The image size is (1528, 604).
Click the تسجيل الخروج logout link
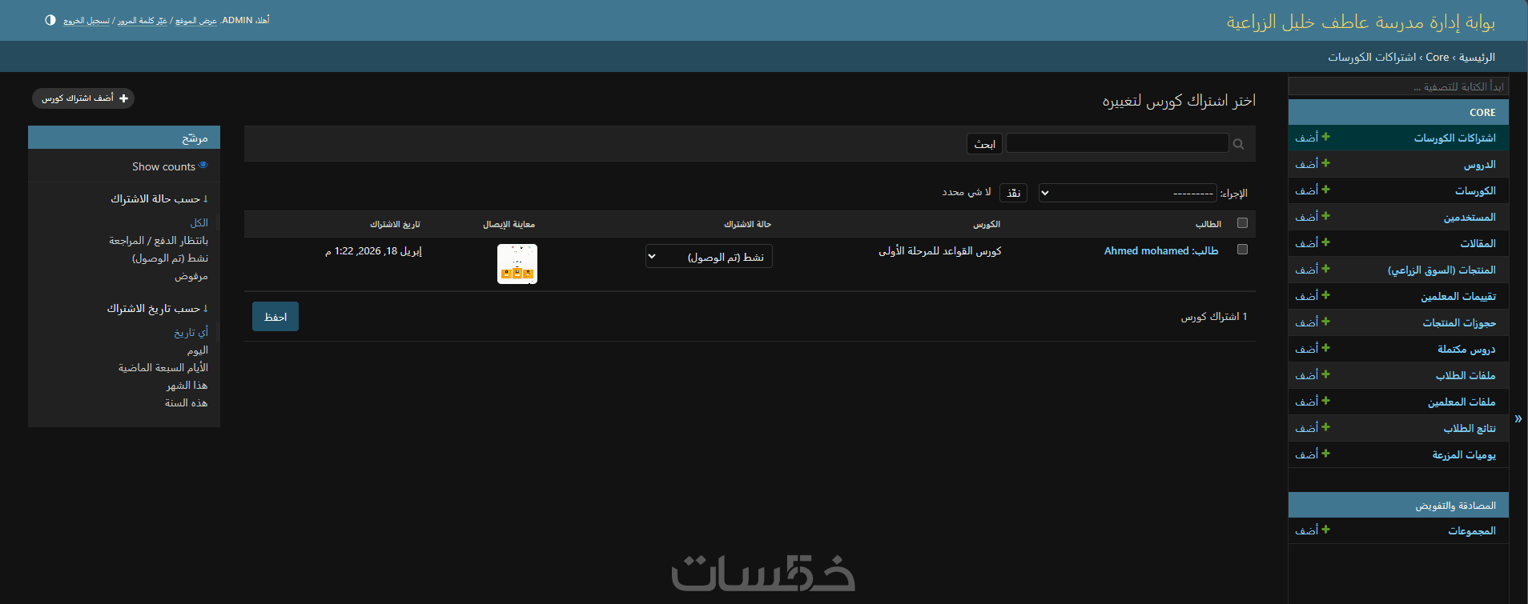click(x=86, y=20)
